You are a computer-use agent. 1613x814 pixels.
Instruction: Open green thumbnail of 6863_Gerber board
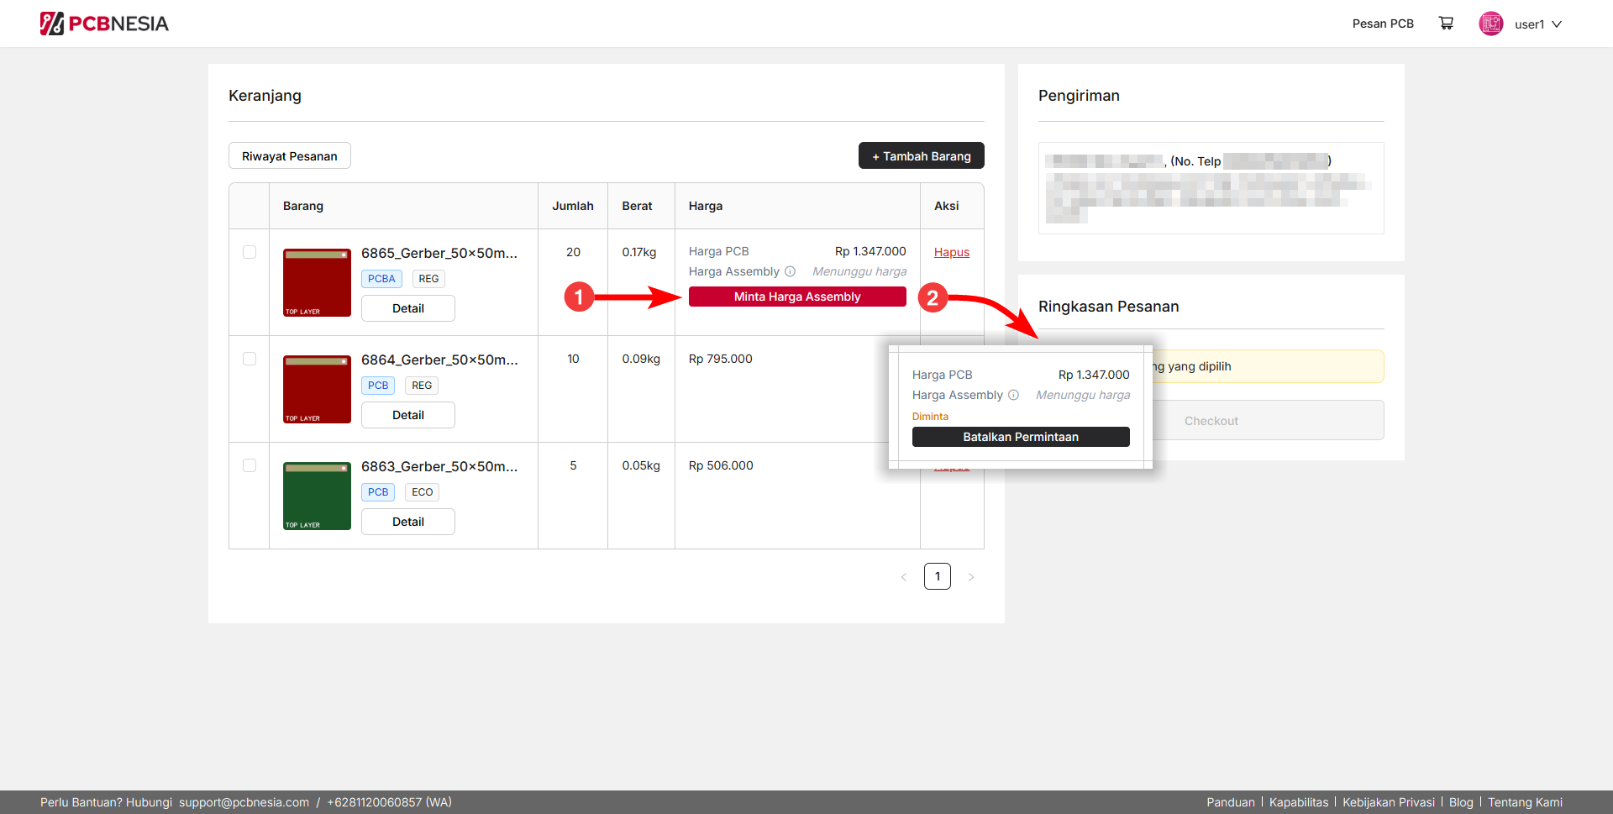click(x=317, y=496)
